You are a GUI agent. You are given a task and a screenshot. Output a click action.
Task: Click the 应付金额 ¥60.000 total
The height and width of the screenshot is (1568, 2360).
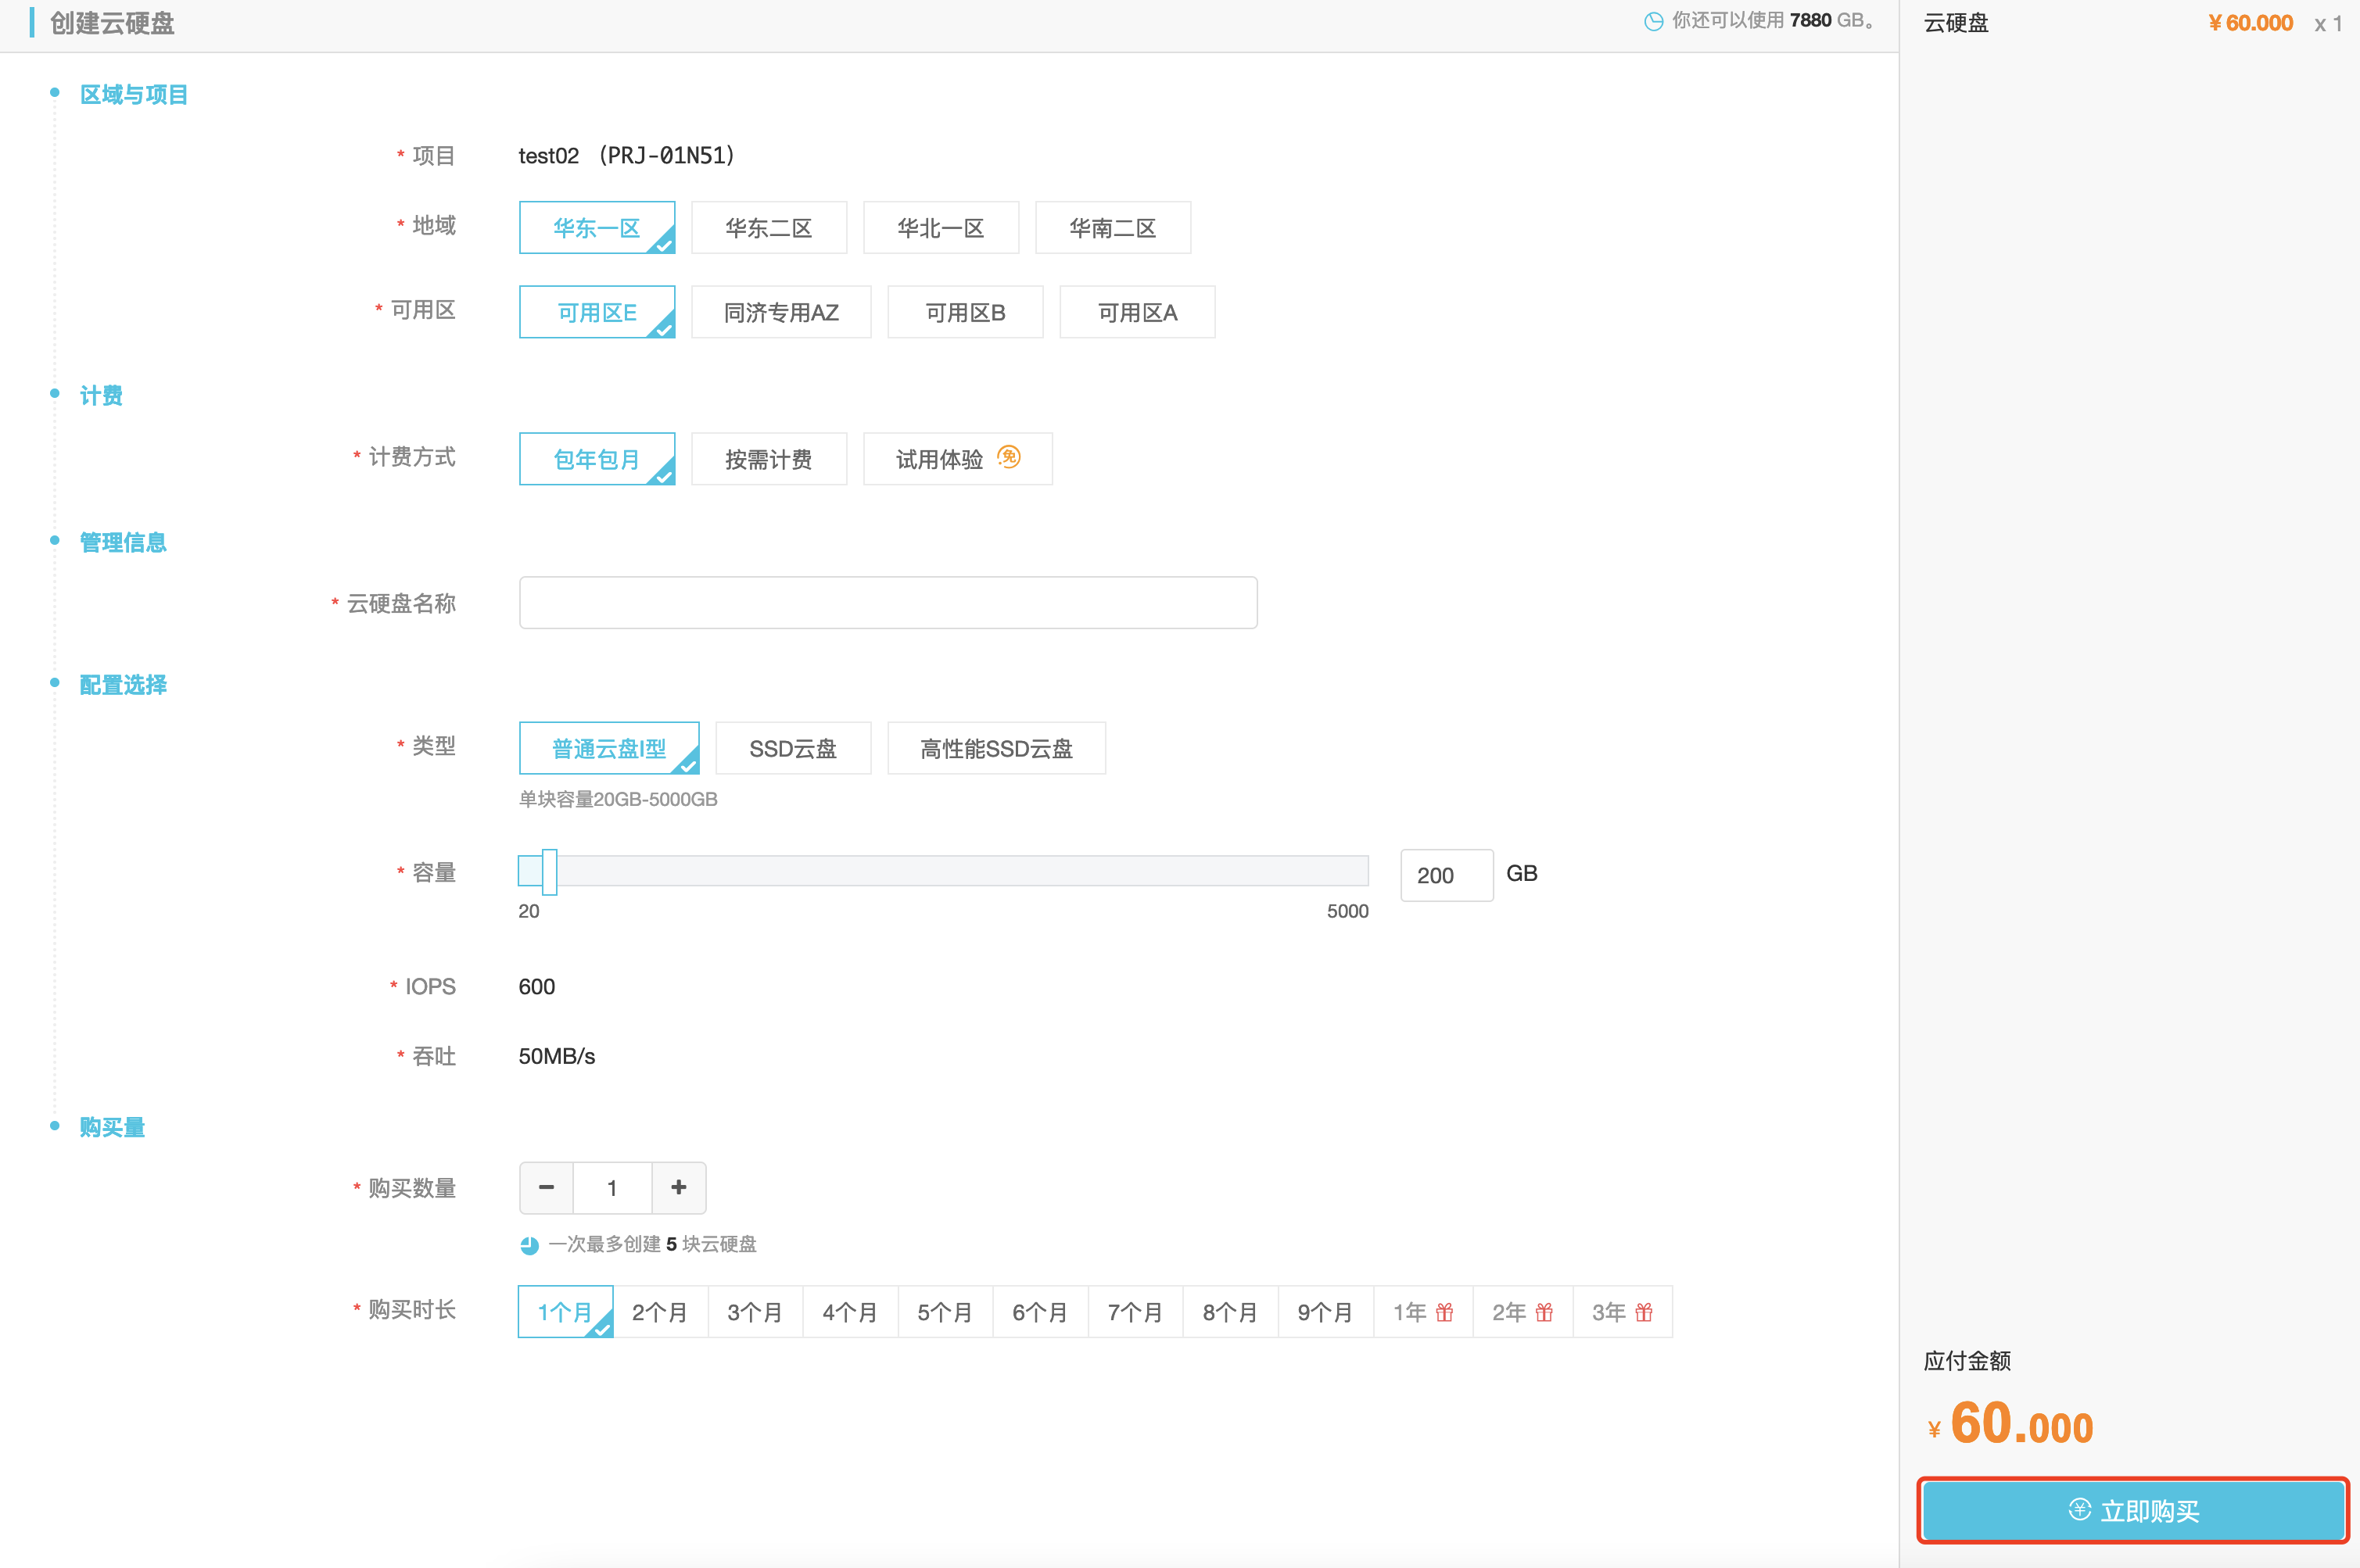pos(2011,1423)
